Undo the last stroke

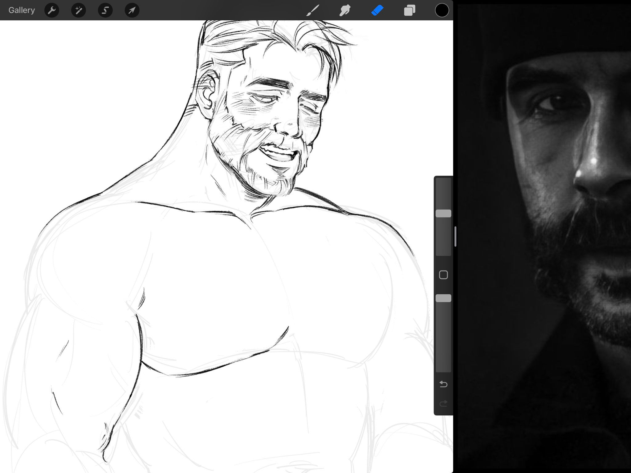tap(443, 384)
